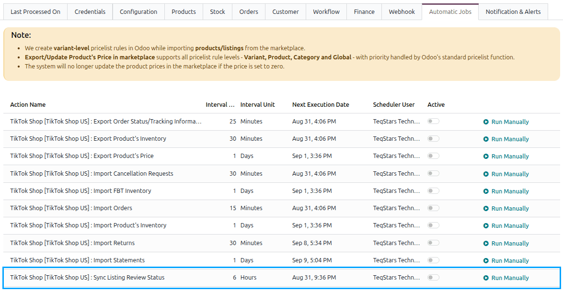The height and width of the screenshot is (303, 563).
Task: Click play icon in Export Product's Price row
Action: tap(486, 157)
